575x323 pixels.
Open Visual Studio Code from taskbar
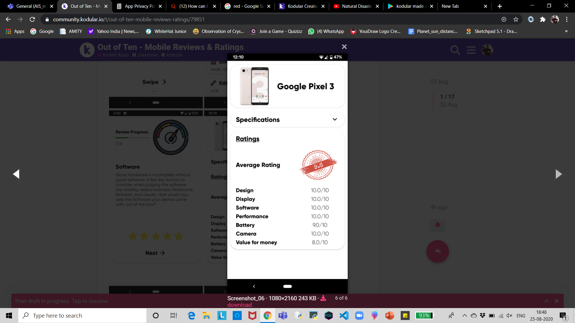pos(344,316)
